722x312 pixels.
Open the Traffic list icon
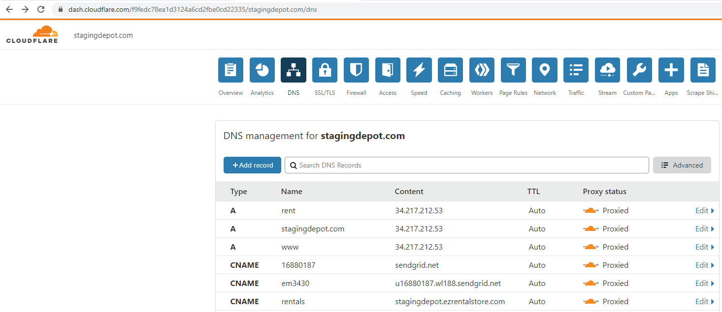click(576, 70)
